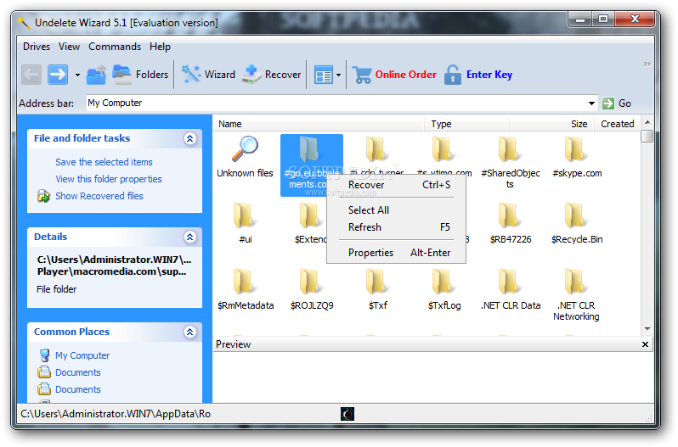
Task: Choose Select All from the context menu
Action: point(396,210)
